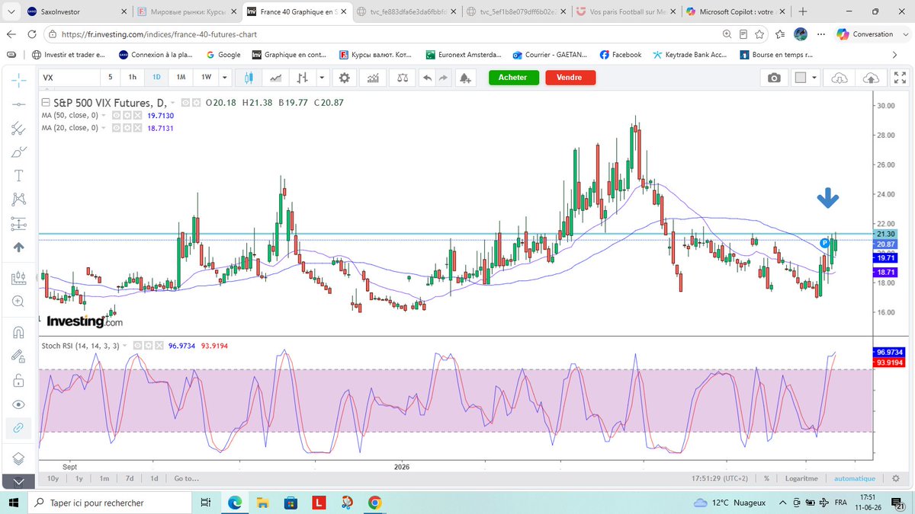Click the create alert bell icon
The height and width of the screenshot is (514, 915).
click(465, 78)
